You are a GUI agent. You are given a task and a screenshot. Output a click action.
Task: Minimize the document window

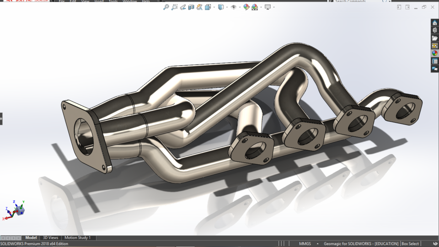click(x=416, y=7)
